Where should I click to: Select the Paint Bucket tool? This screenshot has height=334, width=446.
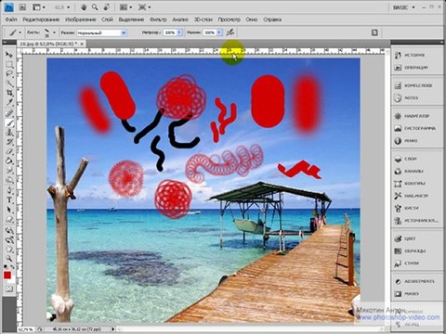(9, 161)
